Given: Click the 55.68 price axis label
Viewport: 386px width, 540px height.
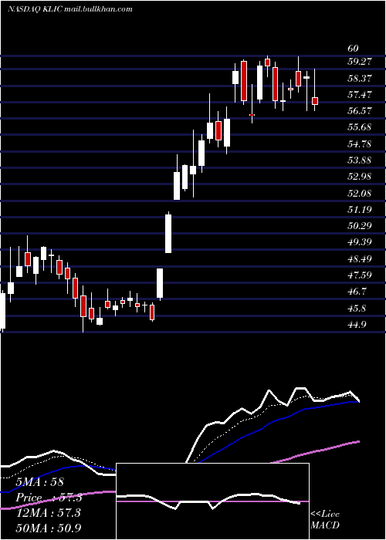Looking at the screenshot, I should [361, 127].
